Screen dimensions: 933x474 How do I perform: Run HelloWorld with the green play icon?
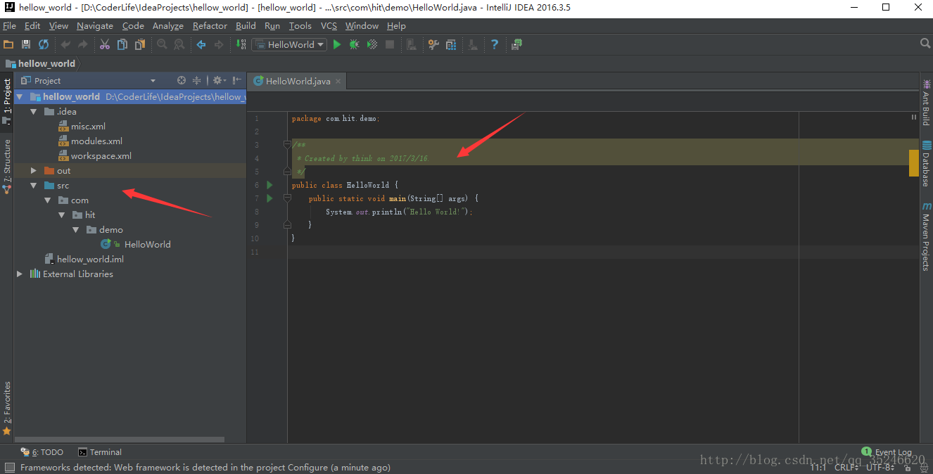click(337, 44)
